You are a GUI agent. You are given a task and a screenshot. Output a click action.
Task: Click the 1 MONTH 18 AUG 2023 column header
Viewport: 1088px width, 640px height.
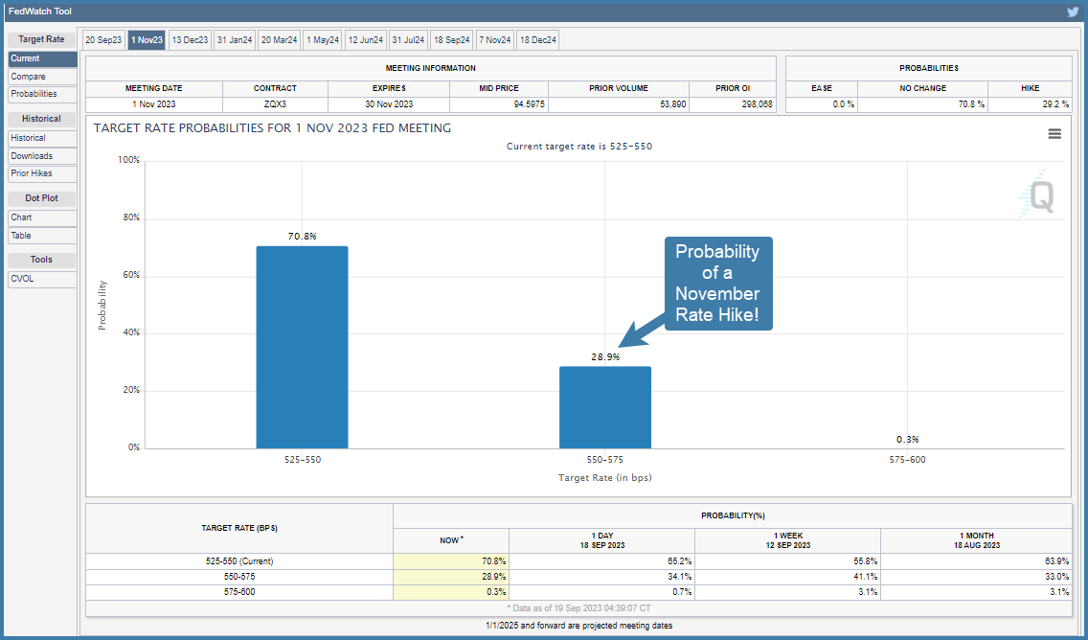(976, 540)
